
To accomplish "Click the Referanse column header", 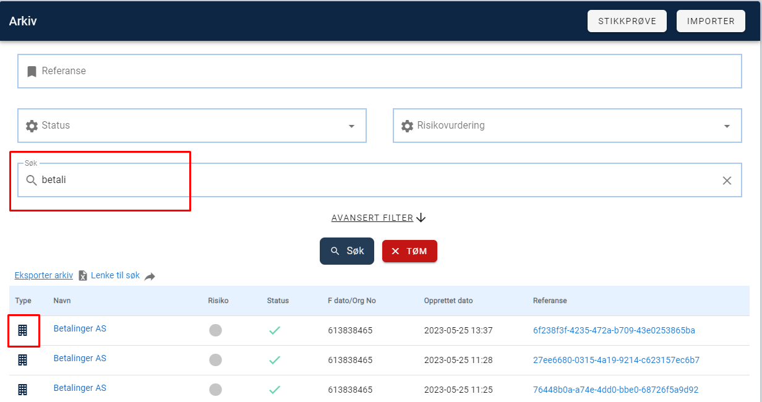I will point(550,301).
